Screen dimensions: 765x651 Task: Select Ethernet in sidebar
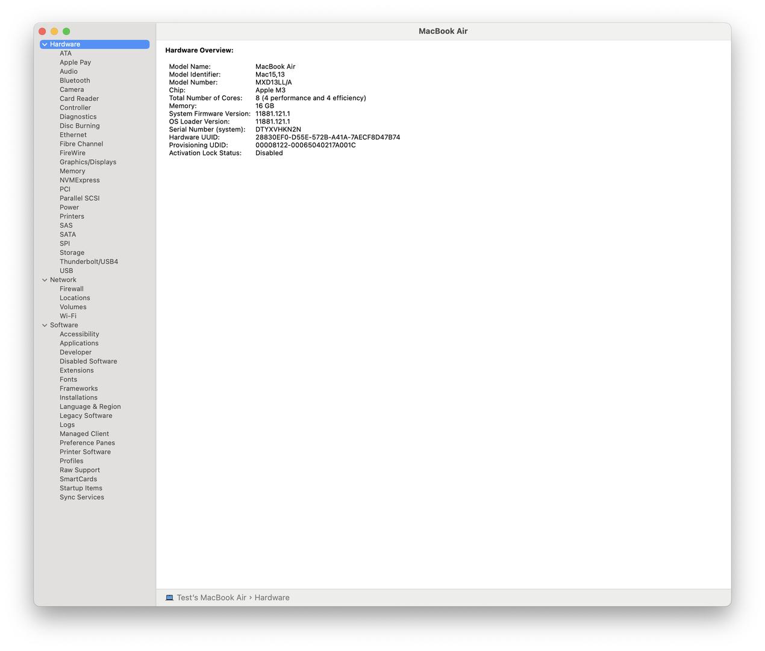tap(73, 135)
